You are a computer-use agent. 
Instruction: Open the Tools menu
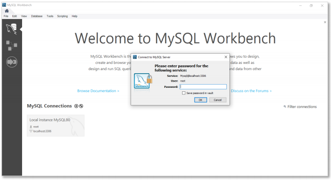click(x=50, y=16)
